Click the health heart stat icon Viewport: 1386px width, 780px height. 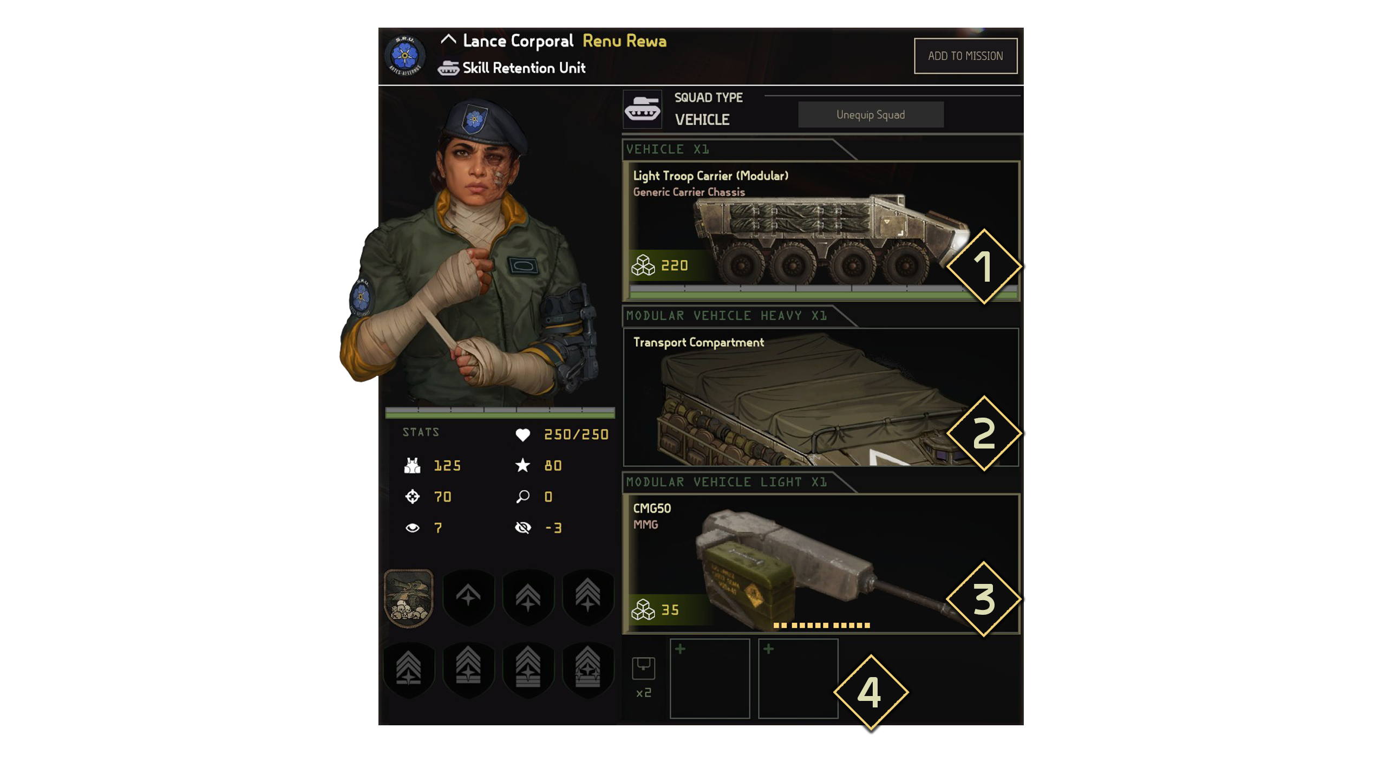[x=522, y=435]
